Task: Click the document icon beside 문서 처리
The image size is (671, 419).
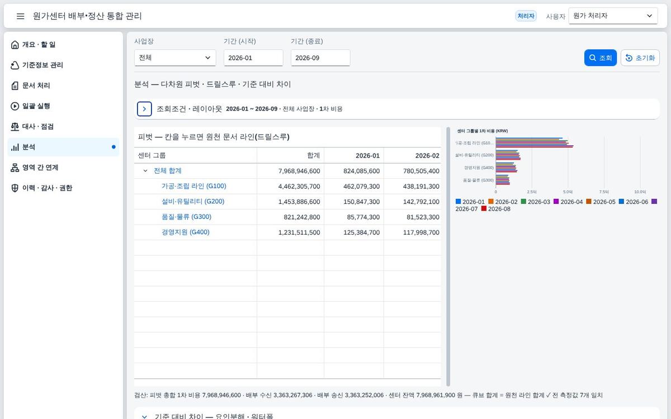Action: [x=15, y=85]
